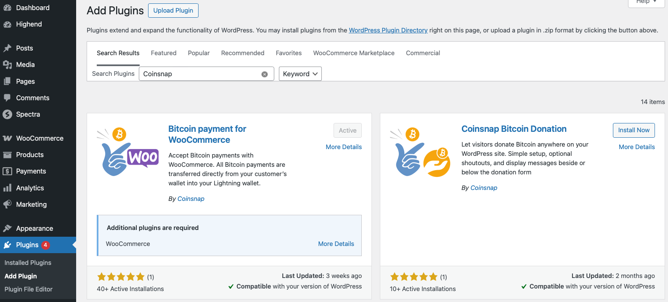Switch to the Search Results tab

(118, 53)
